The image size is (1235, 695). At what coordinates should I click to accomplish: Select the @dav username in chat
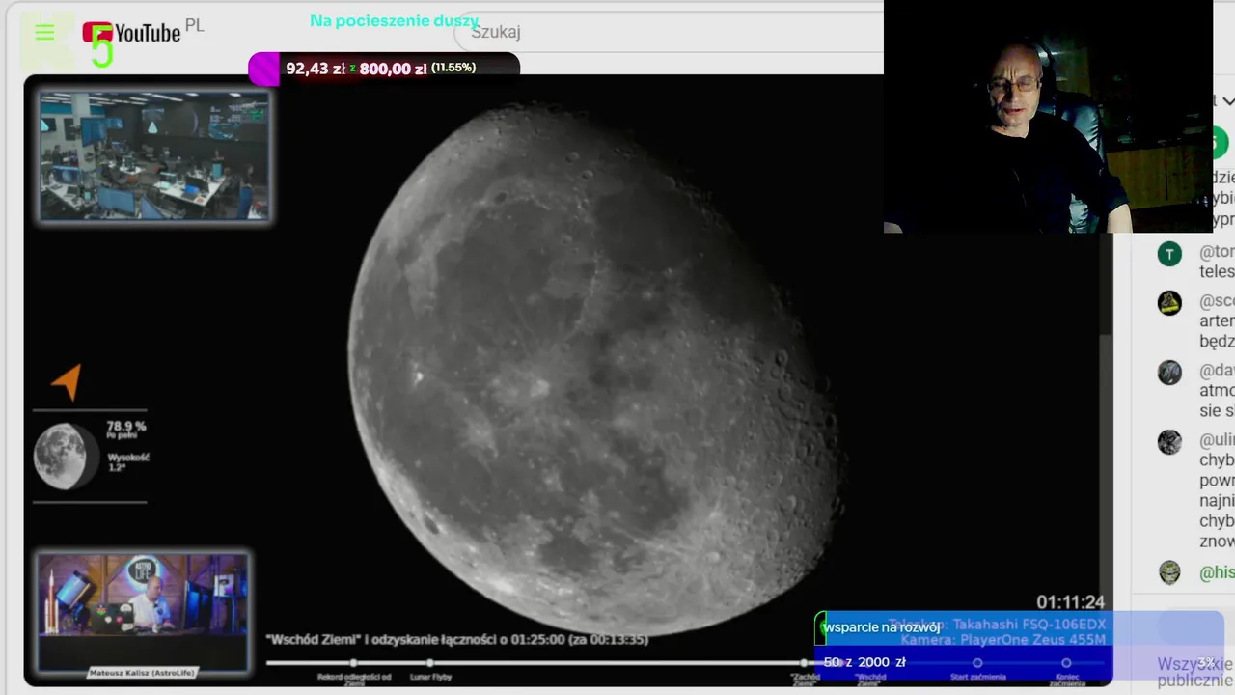[x=1217, y=370]
